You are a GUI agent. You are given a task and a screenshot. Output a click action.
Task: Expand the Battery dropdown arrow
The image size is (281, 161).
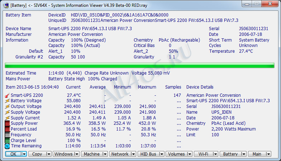tap(244, 154)
